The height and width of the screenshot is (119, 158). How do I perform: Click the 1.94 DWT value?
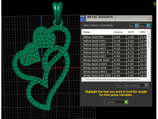[131, 68]
